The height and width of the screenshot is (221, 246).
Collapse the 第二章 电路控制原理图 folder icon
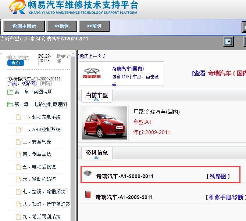click(x=10, y=105)
